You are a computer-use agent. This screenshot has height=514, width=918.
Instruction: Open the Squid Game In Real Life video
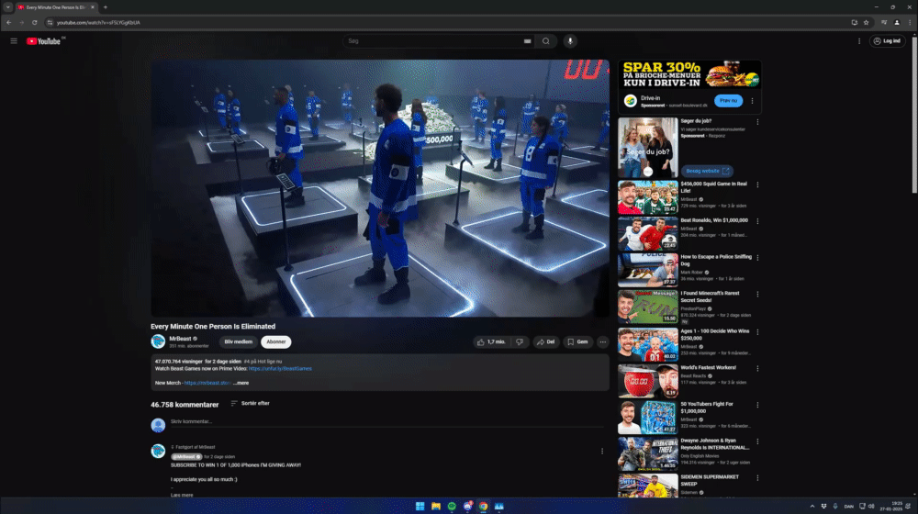click(647, 197)
